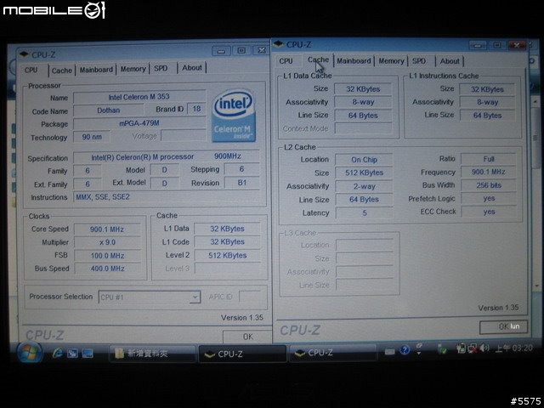The image size is (544, 408).
Task: Launch Internet Explorer from quick launch
Action: pyautogui.click(x=57, y=353)
